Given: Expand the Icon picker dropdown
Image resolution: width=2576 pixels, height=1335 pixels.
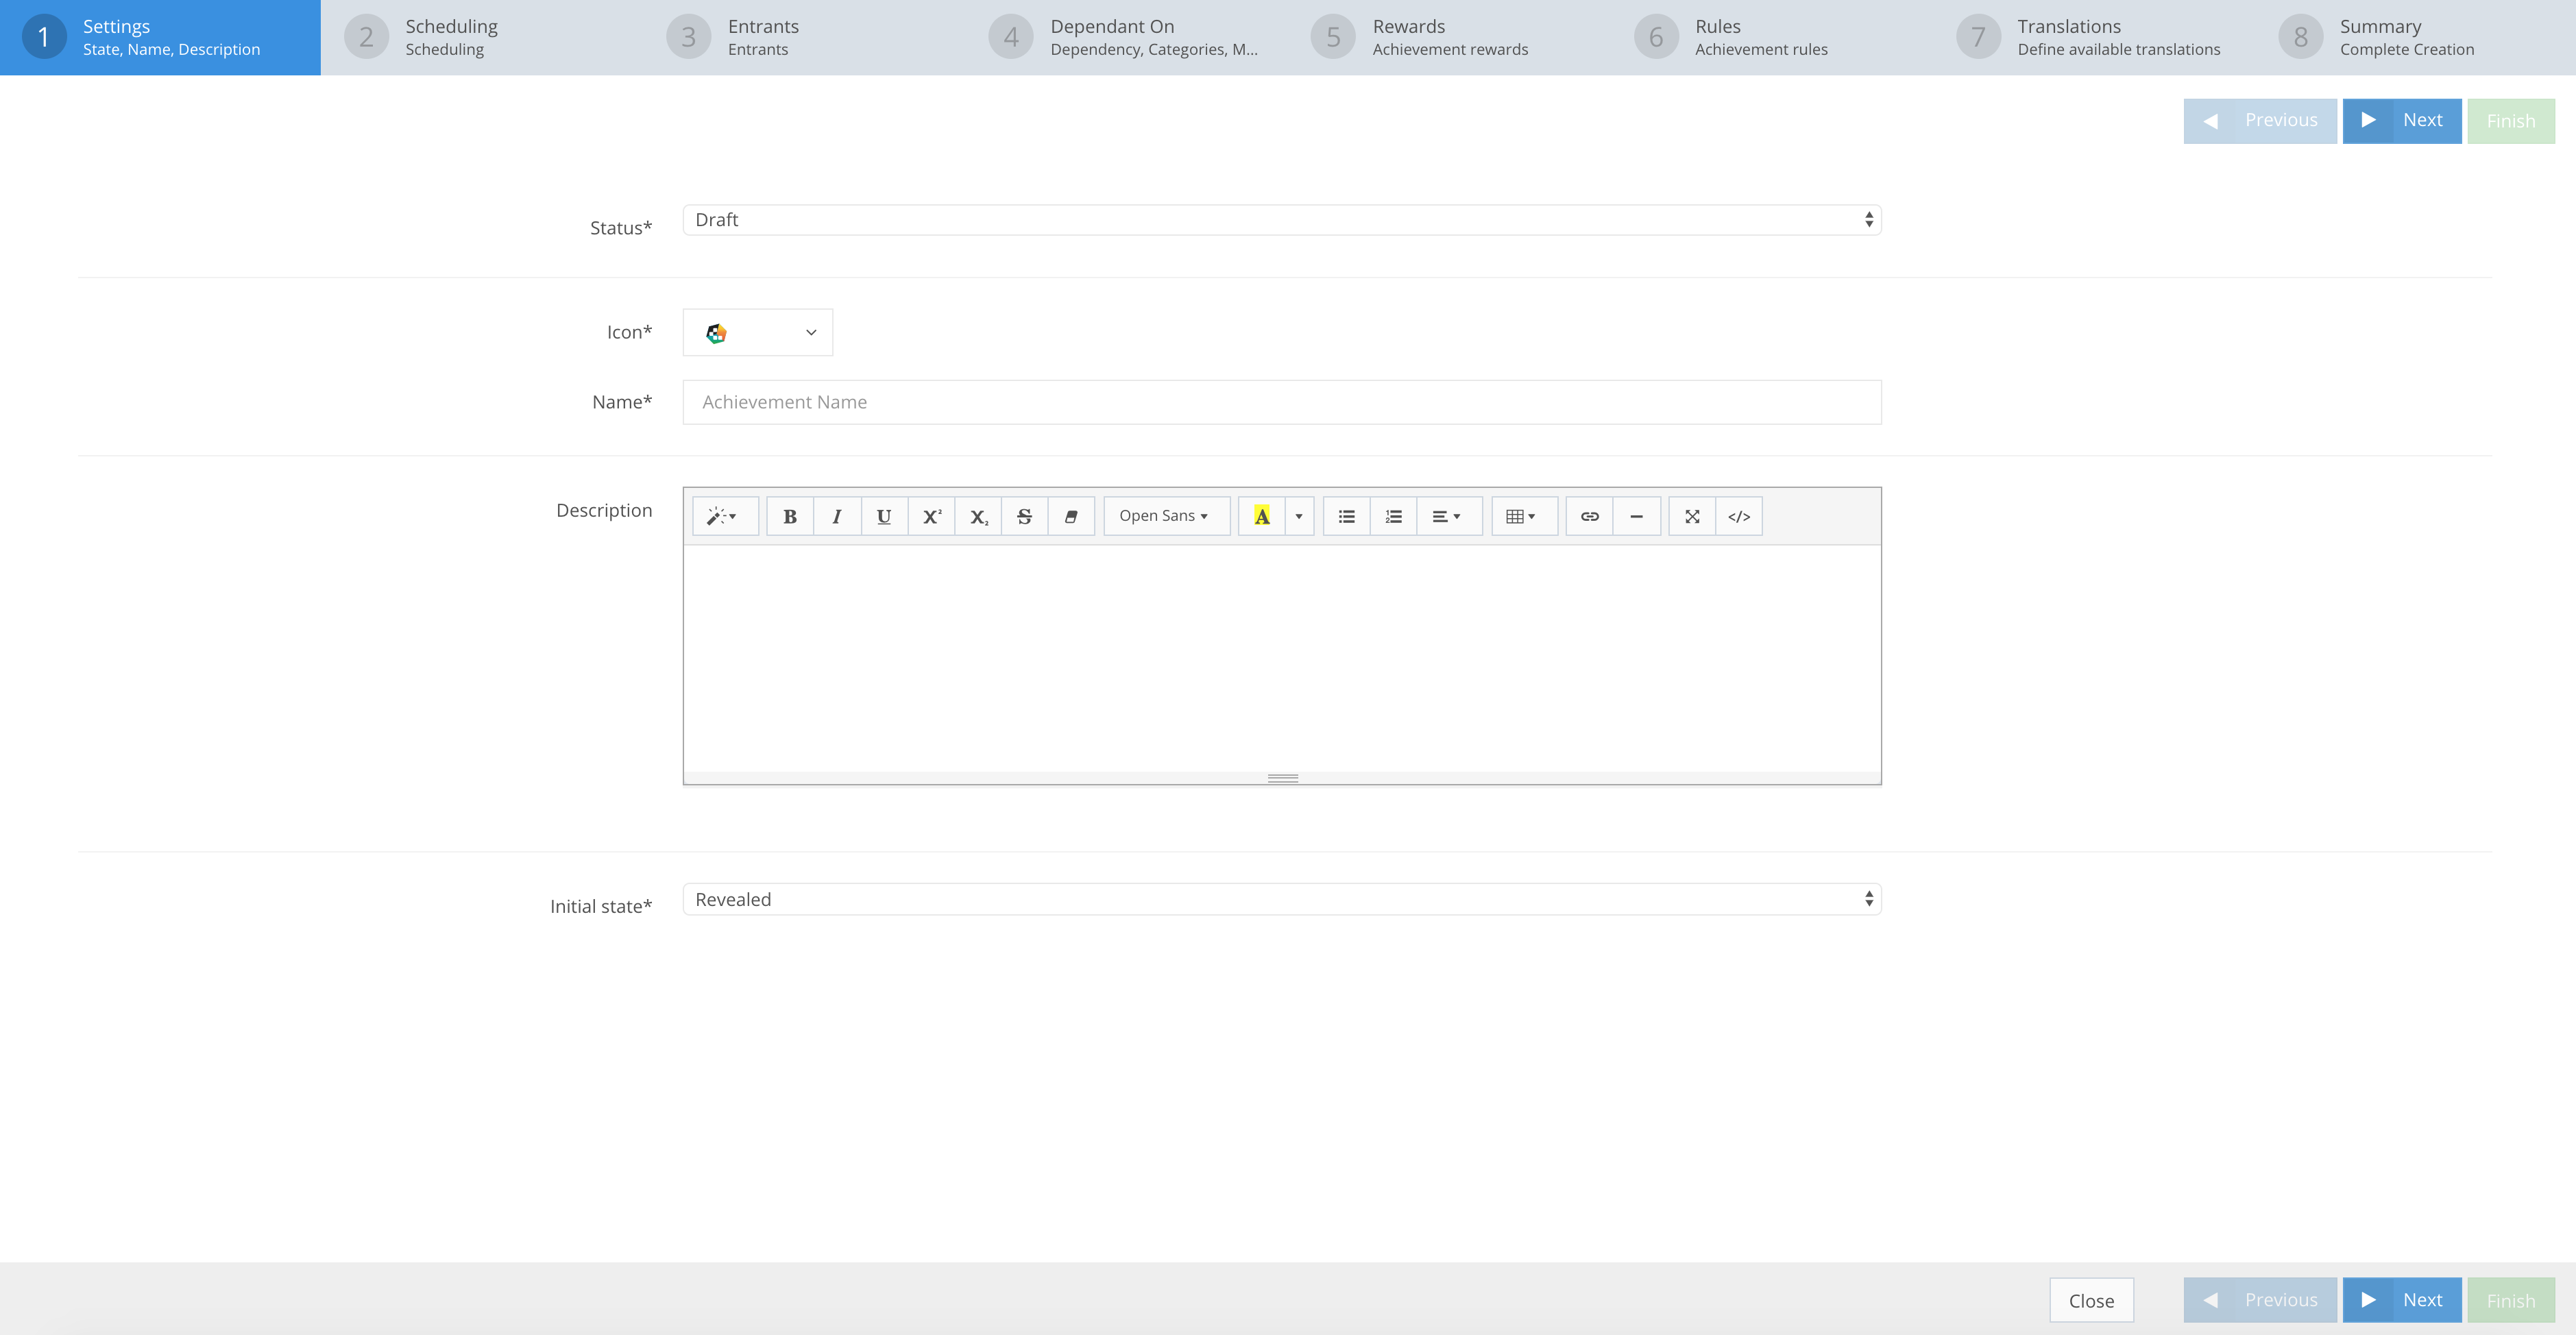Looking at the screenshot, I should pos(758,333).
